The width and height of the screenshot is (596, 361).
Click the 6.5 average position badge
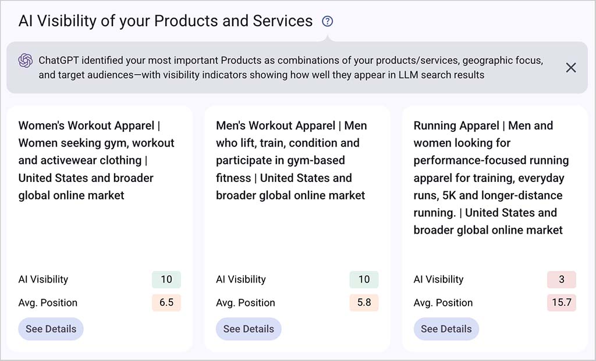click(x=166, y=302)
